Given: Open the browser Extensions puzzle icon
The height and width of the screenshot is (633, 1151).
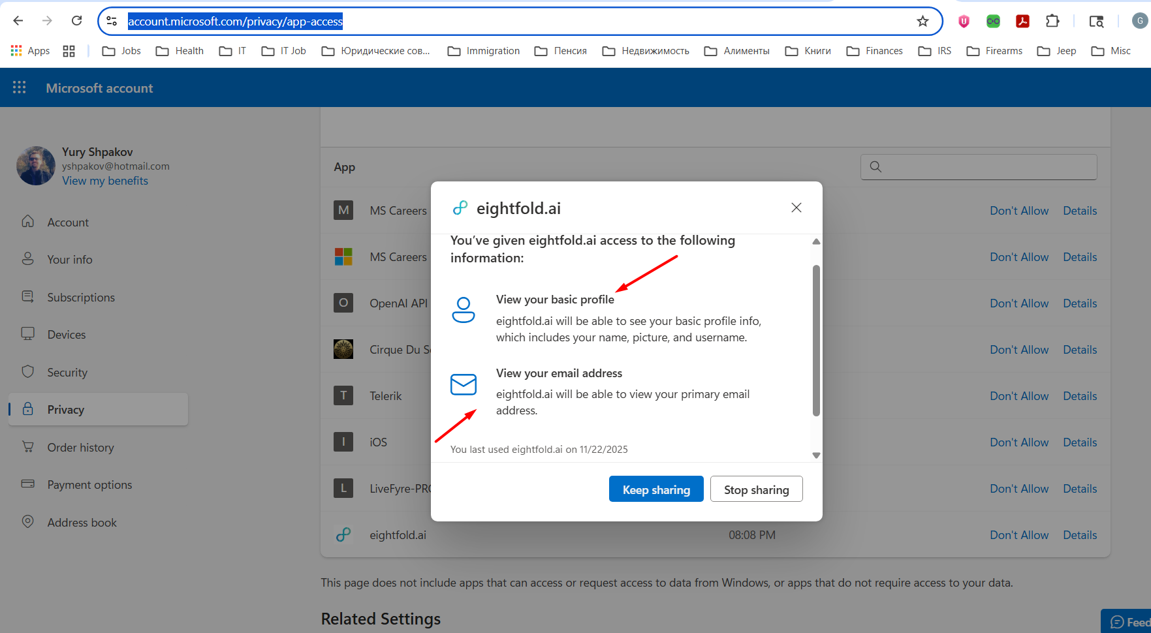Looking at the screenshot, I should click(1052, 22).
